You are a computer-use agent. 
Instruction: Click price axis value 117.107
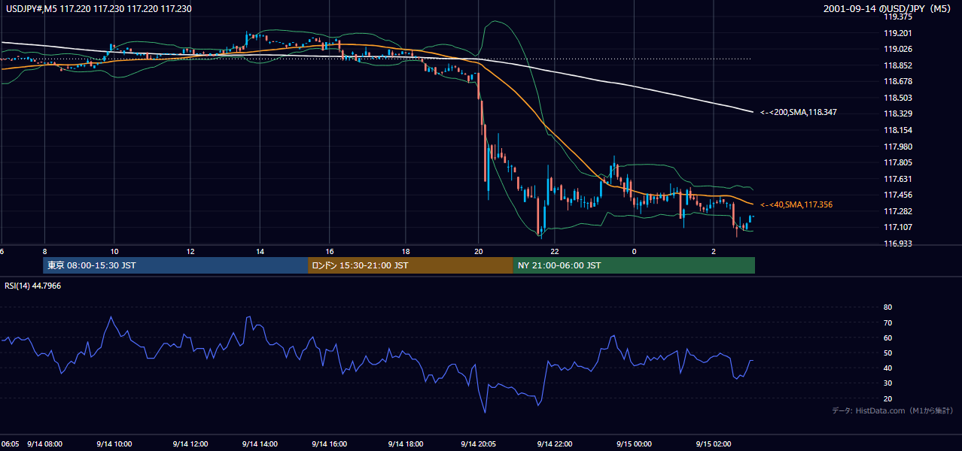899,227
